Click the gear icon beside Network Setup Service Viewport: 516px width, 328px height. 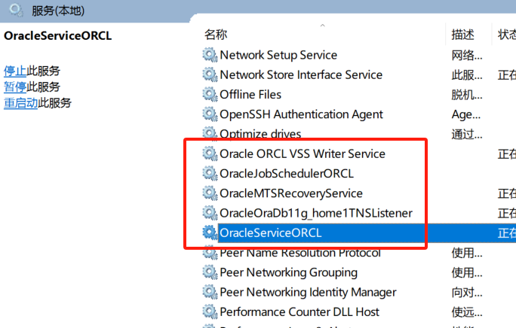click(210, 55)
